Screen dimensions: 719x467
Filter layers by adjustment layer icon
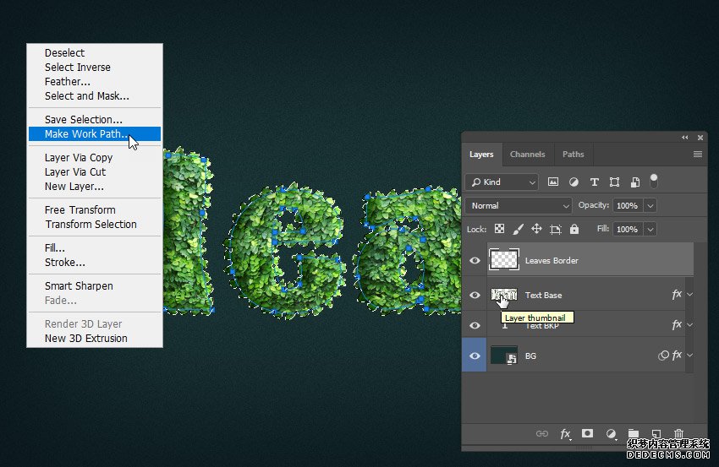click(574, 182)
